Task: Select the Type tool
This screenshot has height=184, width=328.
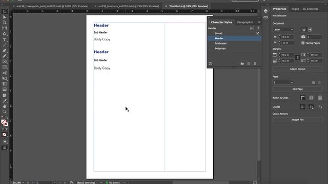Action: coord(5,39)
